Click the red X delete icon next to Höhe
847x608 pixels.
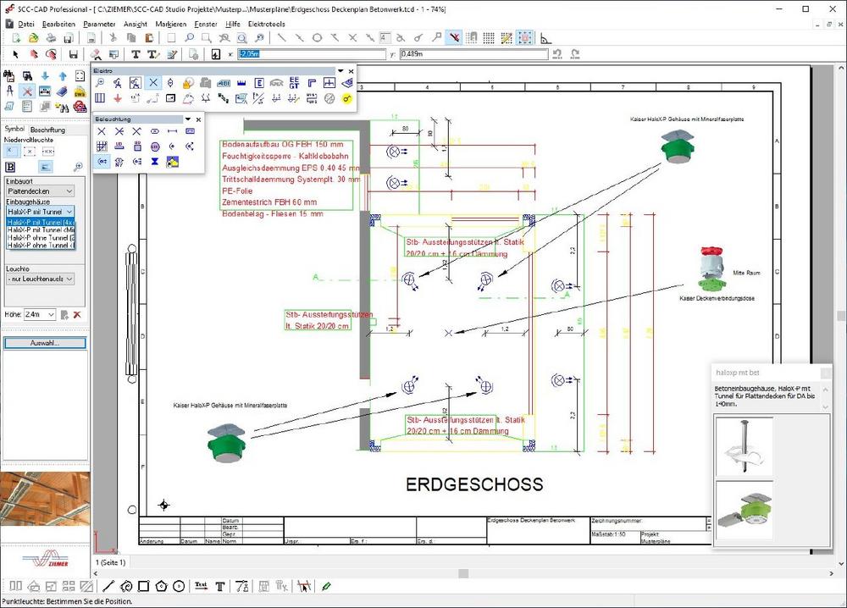point(77,314)
